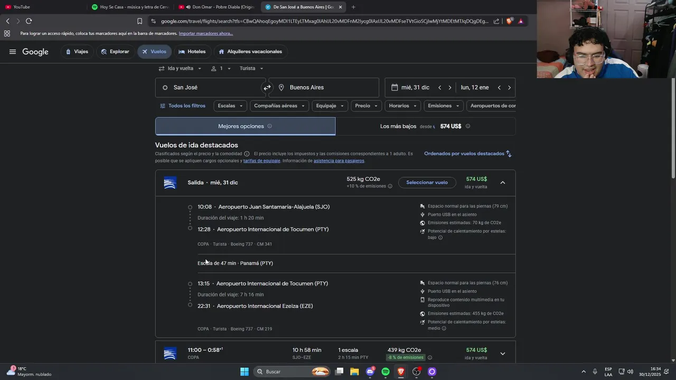This screenshot has width=676, height=380.
Task: Open the asistencia para pasajeros link
Action: 339,161
